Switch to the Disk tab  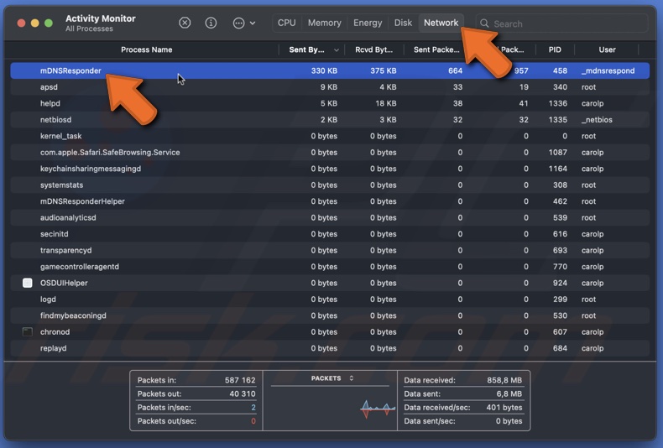point(403,23)
